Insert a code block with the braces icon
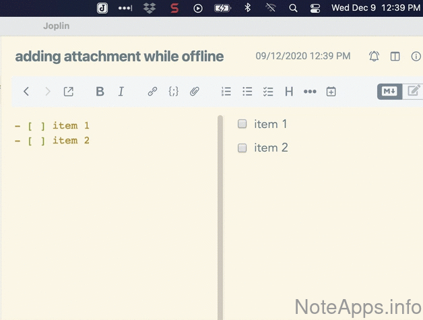The height and width of the screenshot is (320, 423). click(173, 92)
